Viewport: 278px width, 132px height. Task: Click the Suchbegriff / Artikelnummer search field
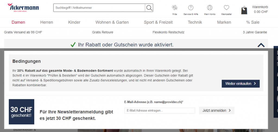click(x=99, y=8)
